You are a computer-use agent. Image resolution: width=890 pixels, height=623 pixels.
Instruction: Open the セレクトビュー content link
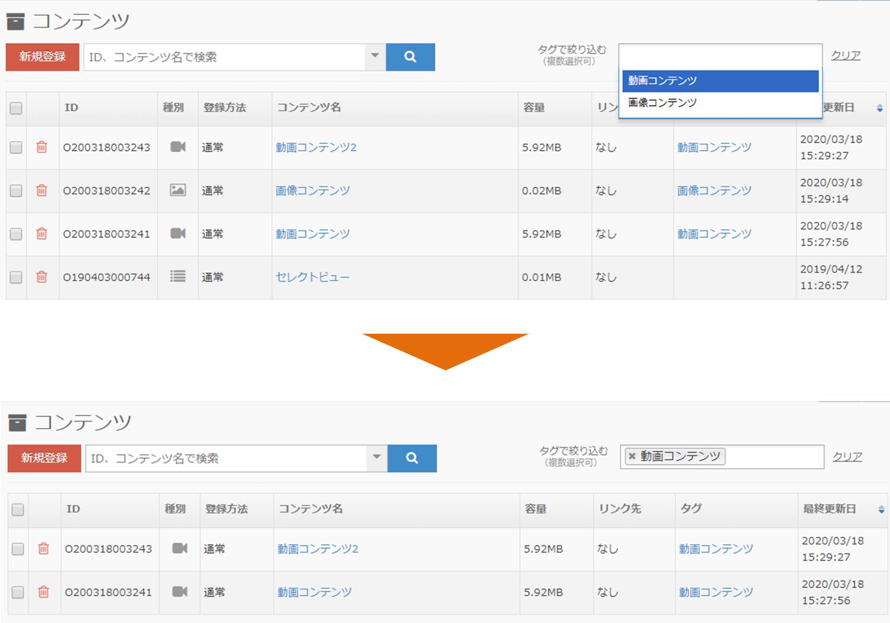[313, 277]
